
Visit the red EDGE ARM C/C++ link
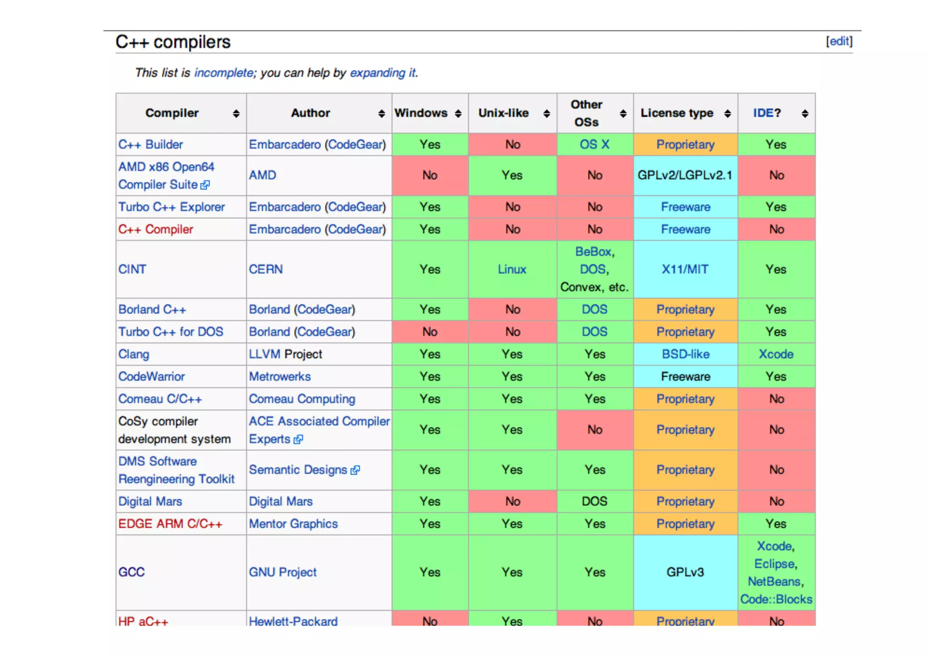170,524
